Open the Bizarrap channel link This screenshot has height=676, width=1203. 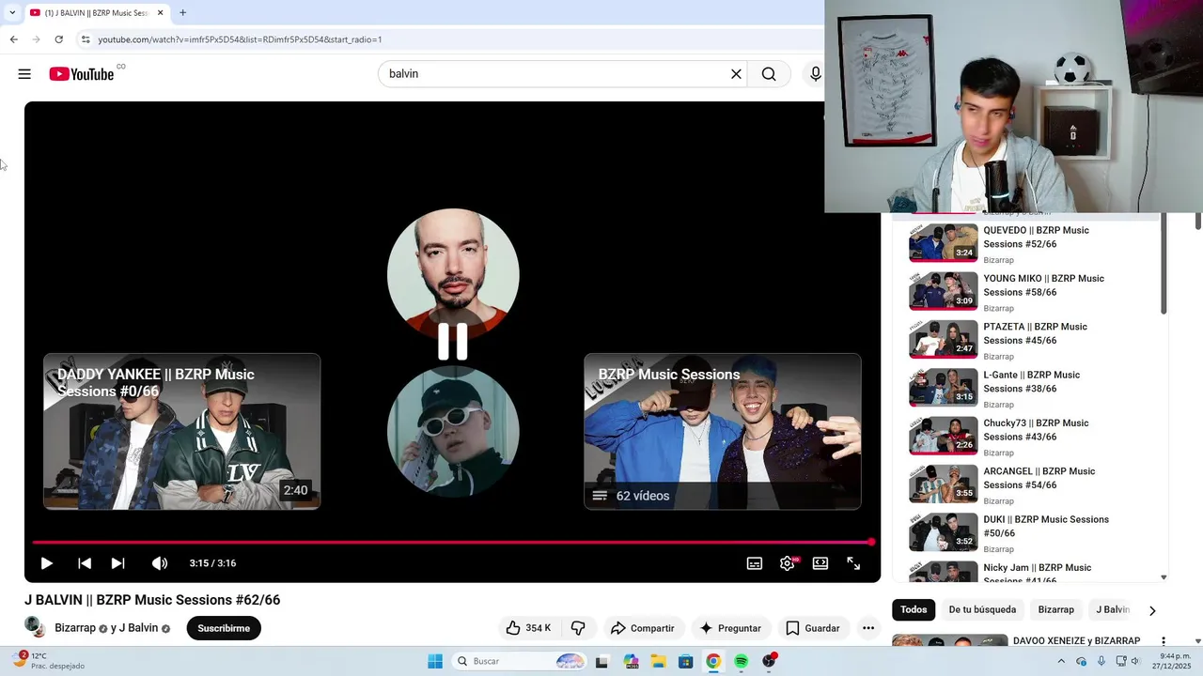coord(75,628)
